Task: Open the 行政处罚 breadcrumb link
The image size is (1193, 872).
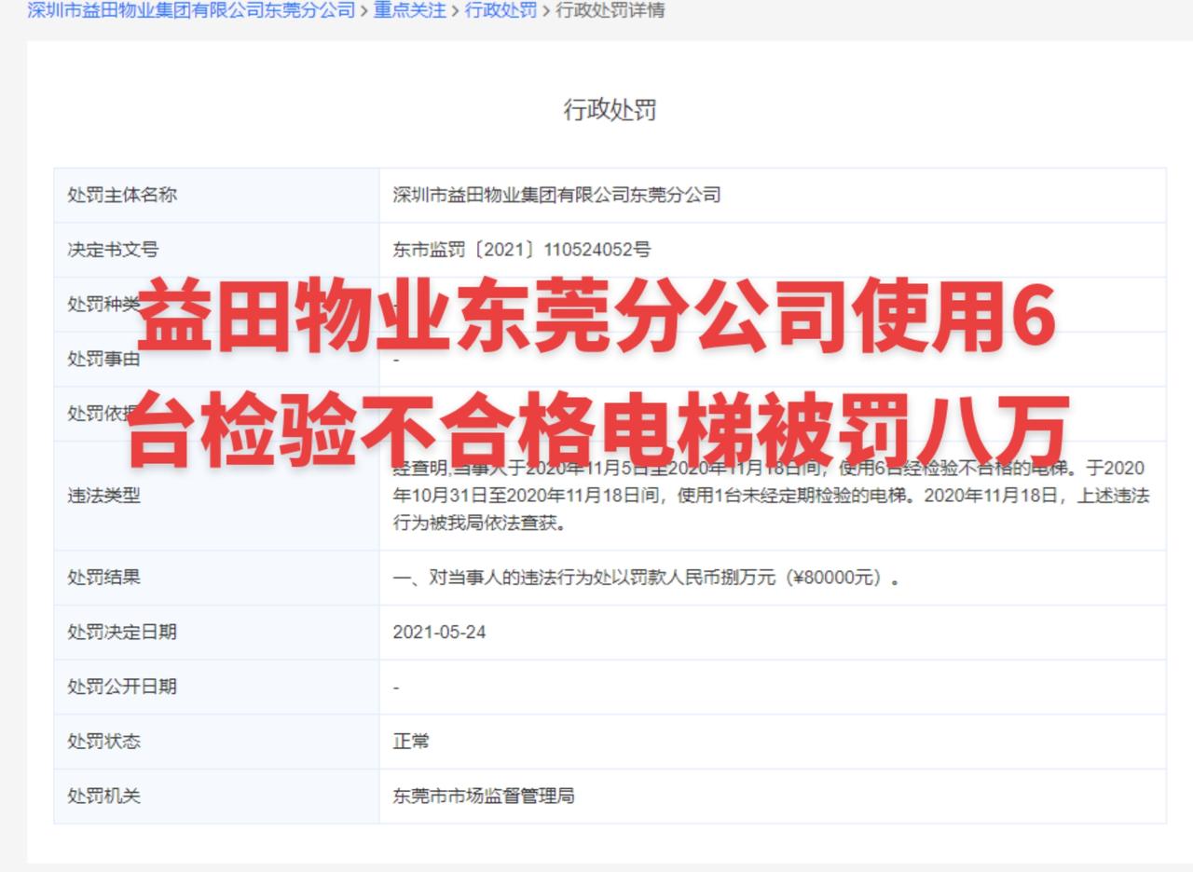Action: [x=501, y=11]
